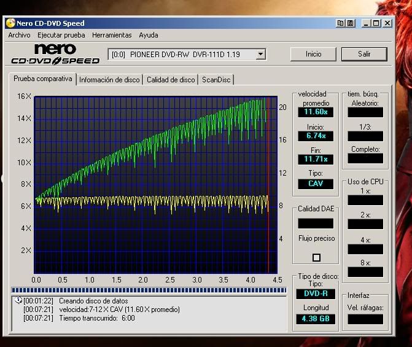Switch to the ScanDisc tab
412x347 pixels.
(216, 80)
